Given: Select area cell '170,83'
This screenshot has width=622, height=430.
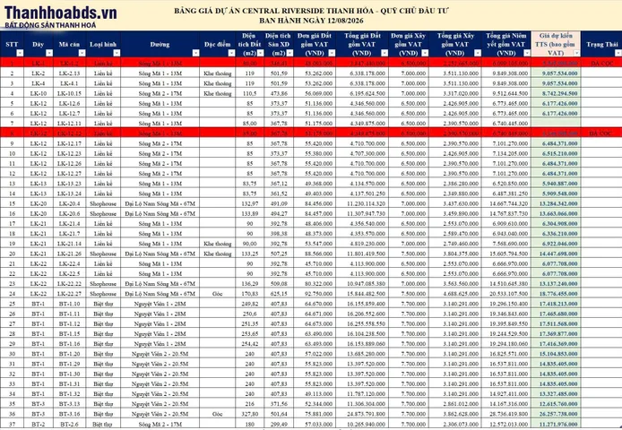Looking at the screenshot, I should click(x=249, y=294).
